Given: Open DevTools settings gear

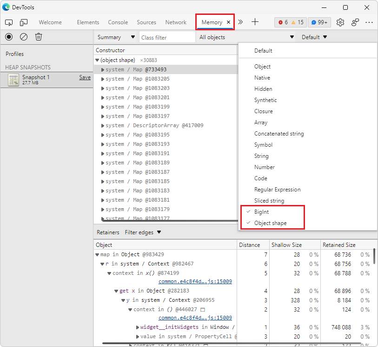Looking at the screenshot, I should [x=339, y=22].
